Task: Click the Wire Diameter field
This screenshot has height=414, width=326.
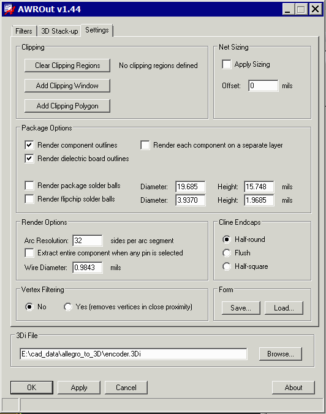Action: pyautogui.click(x=88, y=268)
